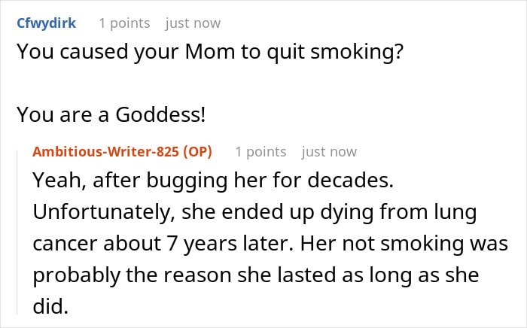The height and width of the screenshot is (328, 527).
Task: Click the line starting with 'Unfortunately, she ended'
Action: tap(254, 213)
